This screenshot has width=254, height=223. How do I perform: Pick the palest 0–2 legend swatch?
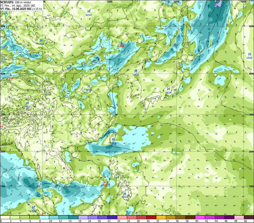coord(5,217)
